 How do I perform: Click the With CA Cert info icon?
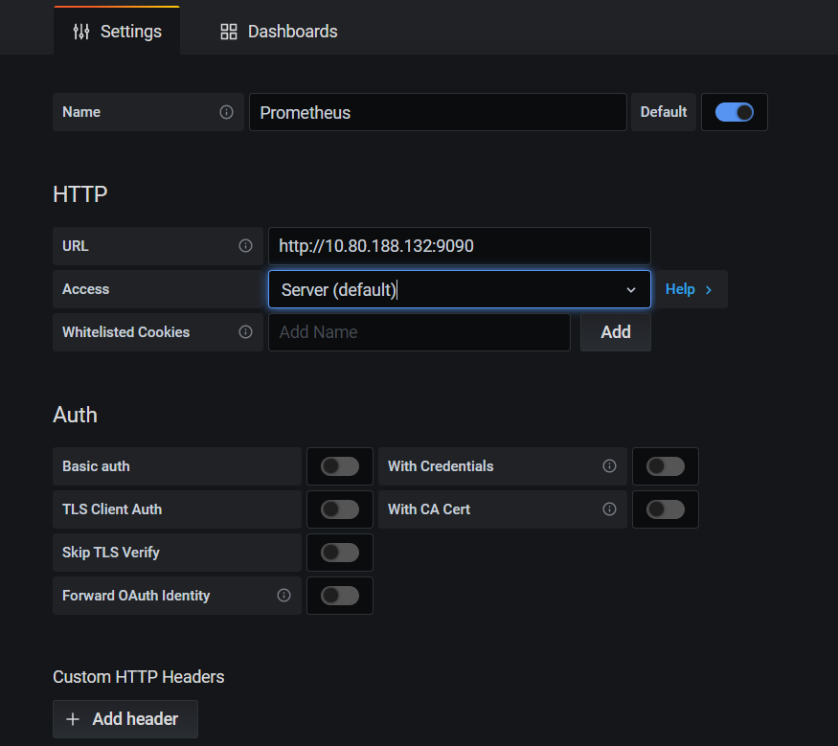click(609, 509)
